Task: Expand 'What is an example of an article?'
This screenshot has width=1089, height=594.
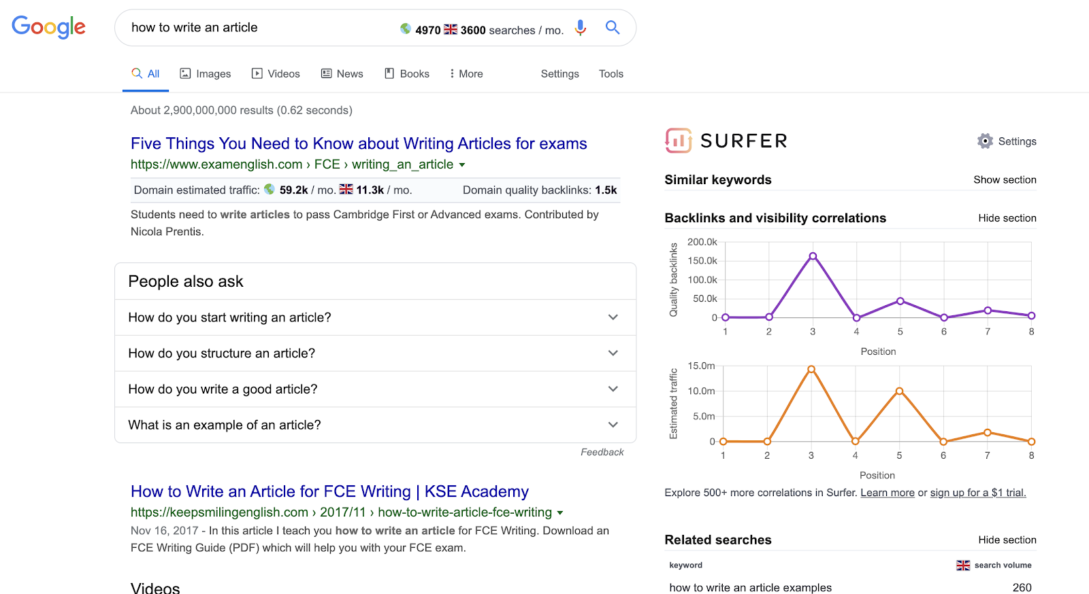Action: [613, 425]
